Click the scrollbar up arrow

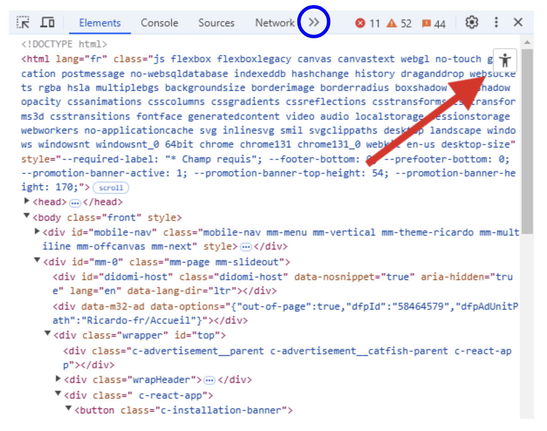click(527, 42)
